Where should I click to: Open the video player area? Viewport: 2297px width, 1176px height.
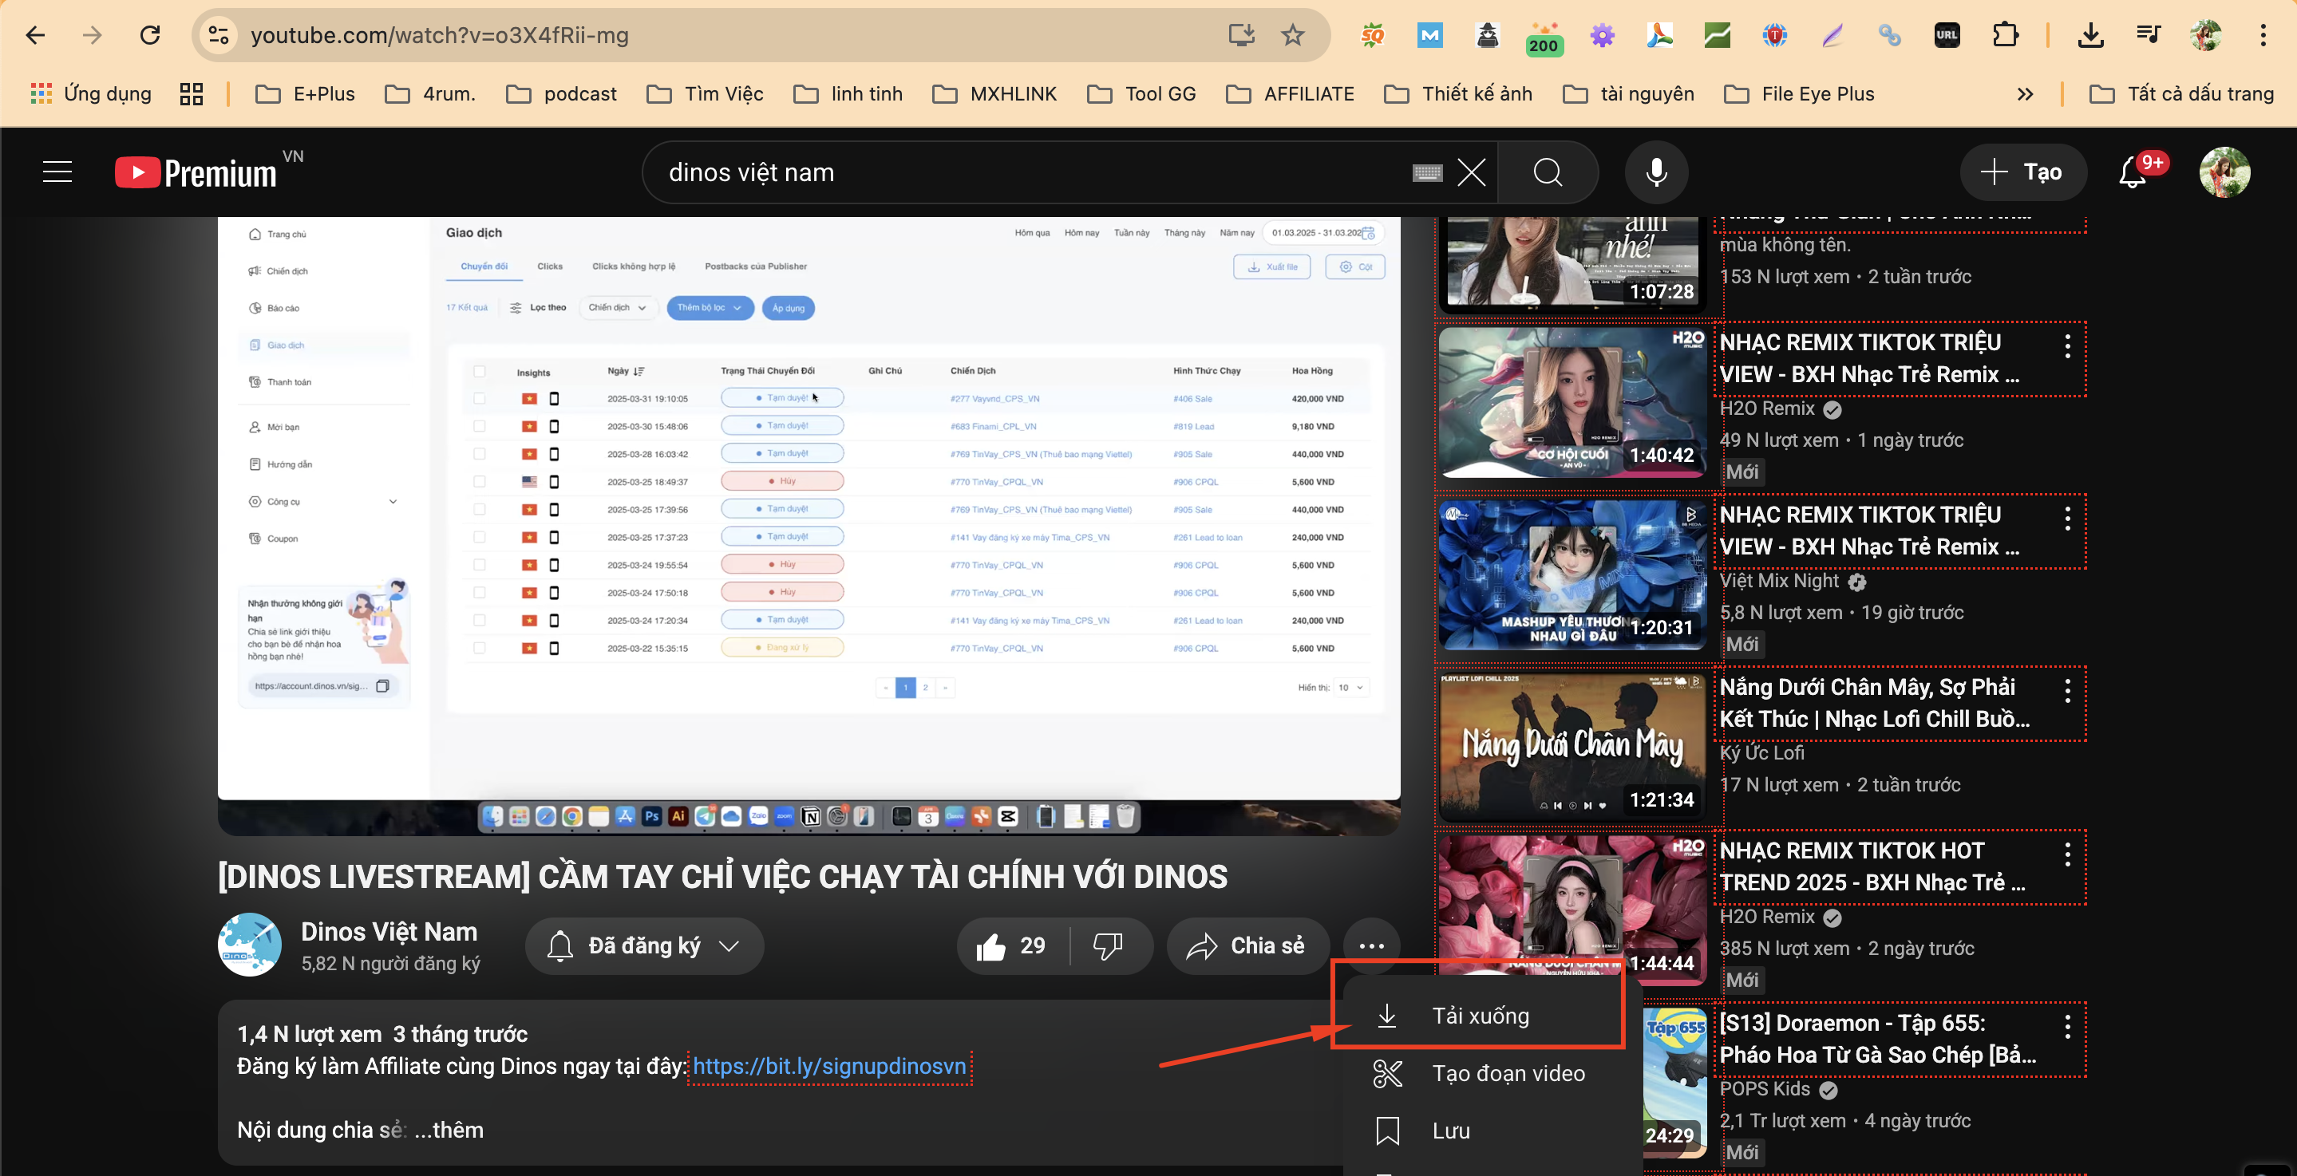(808, 526)
